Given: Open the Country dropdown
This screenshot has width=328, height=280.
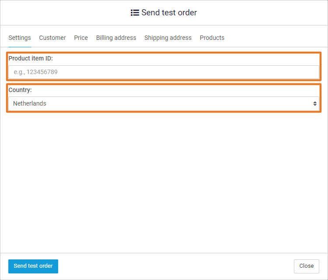Looking at the screenshot, I should [x=164, y=104].
